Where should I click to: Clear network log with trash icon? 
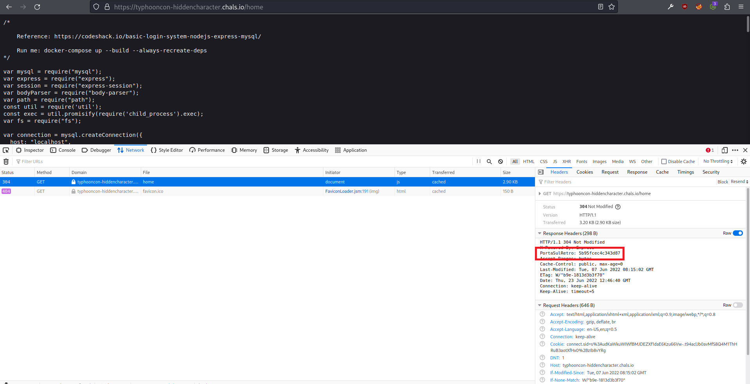[6, 161]
